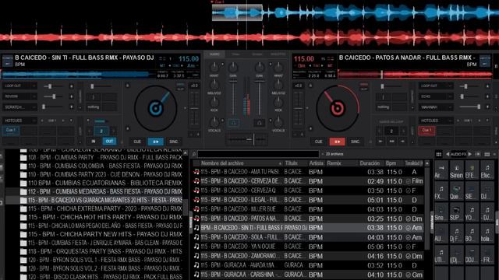Trigger the YO sampler pad
The image size is (499, 280).
pyautogui.click(x=472, y=212)
